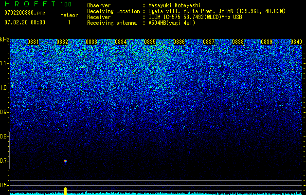Click the 0.6 kHz axis label
306x195 pixels.
(x=4, y=185)
